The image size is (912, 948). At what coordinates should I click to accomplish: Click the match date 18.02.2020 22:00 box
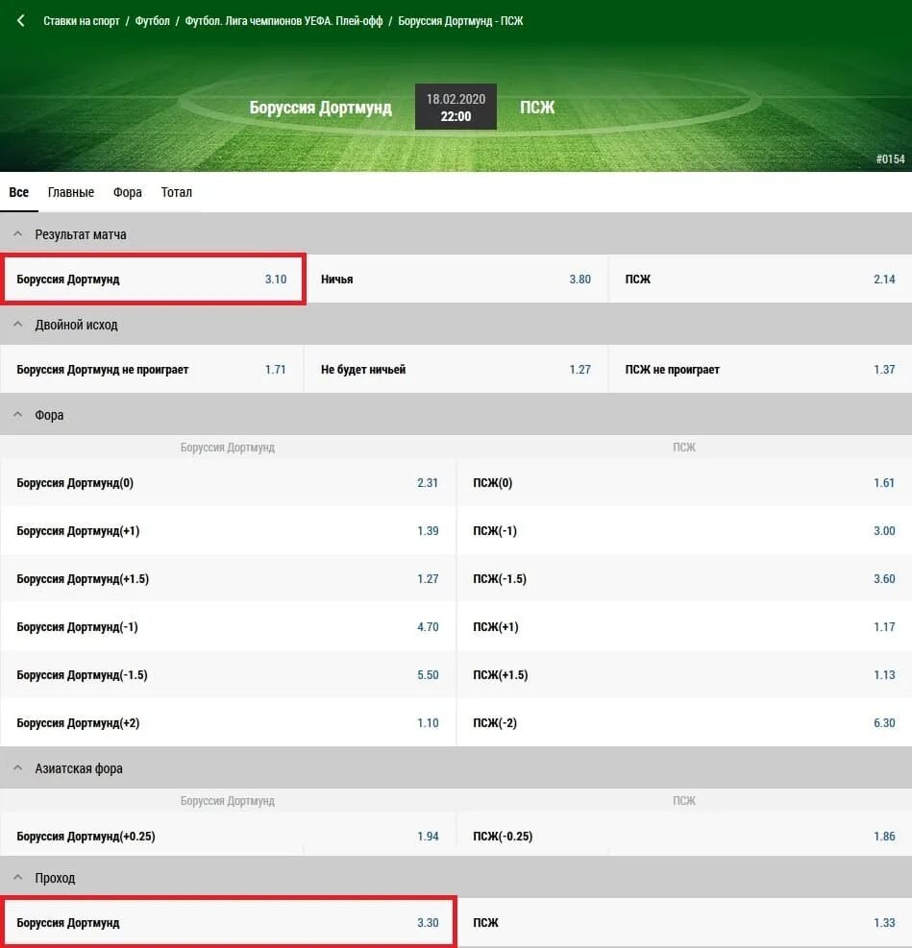pos(456,107)
